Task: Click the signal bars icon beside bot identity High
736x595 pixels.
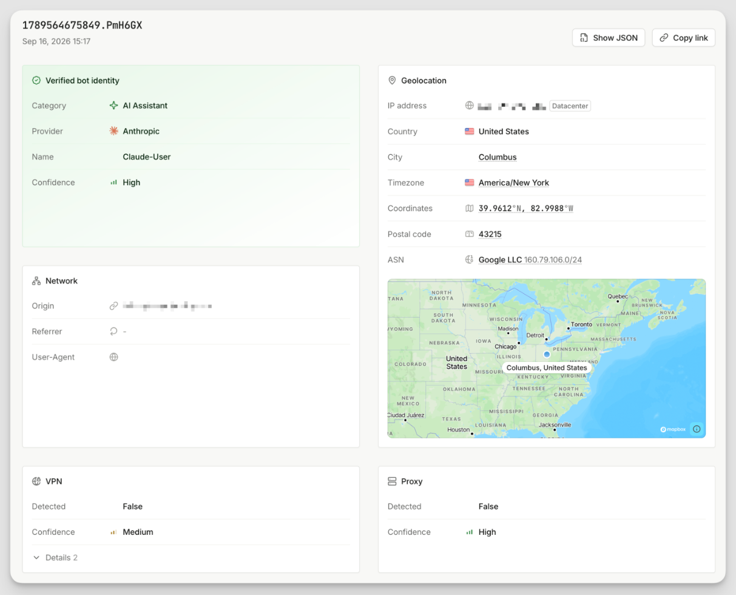Action: 113,182
